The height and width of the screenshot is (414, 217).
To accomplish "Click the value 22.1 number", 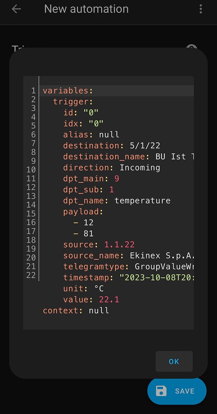I will [109, 300].
